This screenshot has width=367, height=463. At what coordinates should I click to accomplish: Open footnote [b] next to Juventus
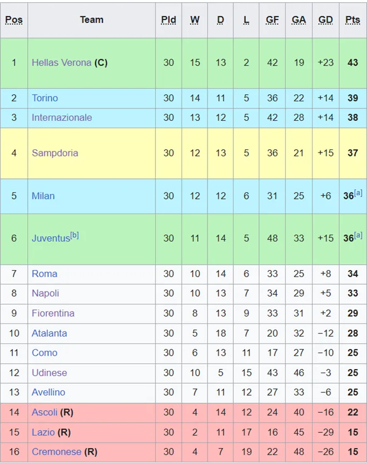coord(74,235)
